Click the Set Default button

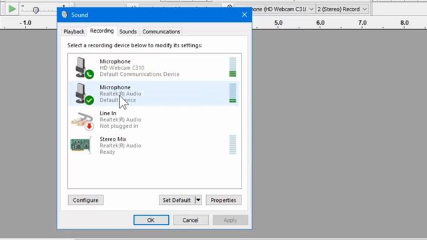point(177,200)
